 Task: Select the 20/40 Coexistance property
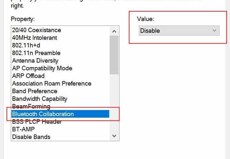click(x=36, y=30)
